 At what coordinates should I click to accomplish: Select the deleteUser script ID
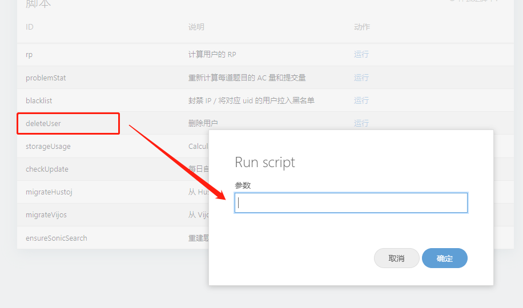point(43,123)
